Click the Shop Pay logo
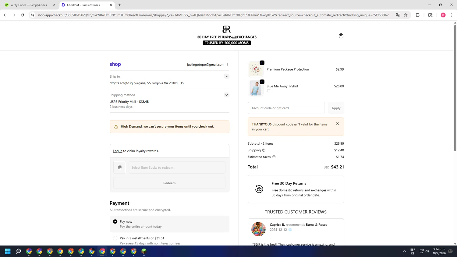This screenshot has height=257, width=457. [x=115, y=64]
